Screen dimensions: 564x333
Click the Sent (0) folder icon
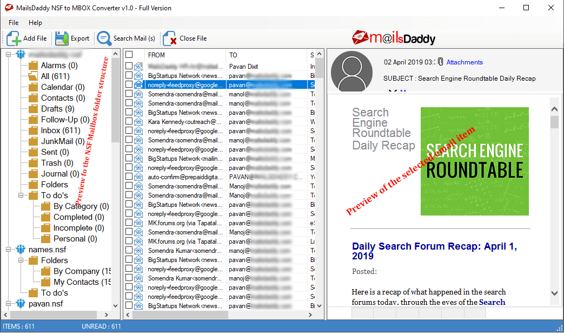33,152
